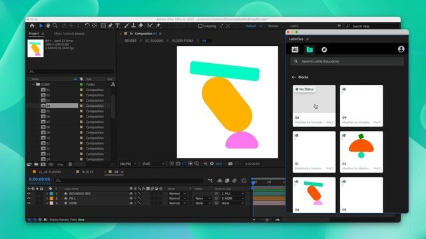Switch to the 01_AE PLUGINS timeline tab
Viewport: 426px width, 239px height.
pos(50,172)
